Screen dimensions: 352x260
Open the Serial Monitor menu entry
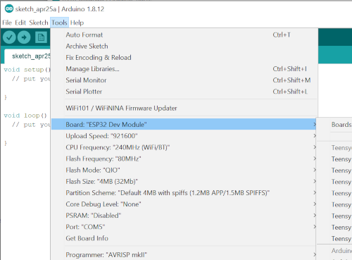coord(184,80)
